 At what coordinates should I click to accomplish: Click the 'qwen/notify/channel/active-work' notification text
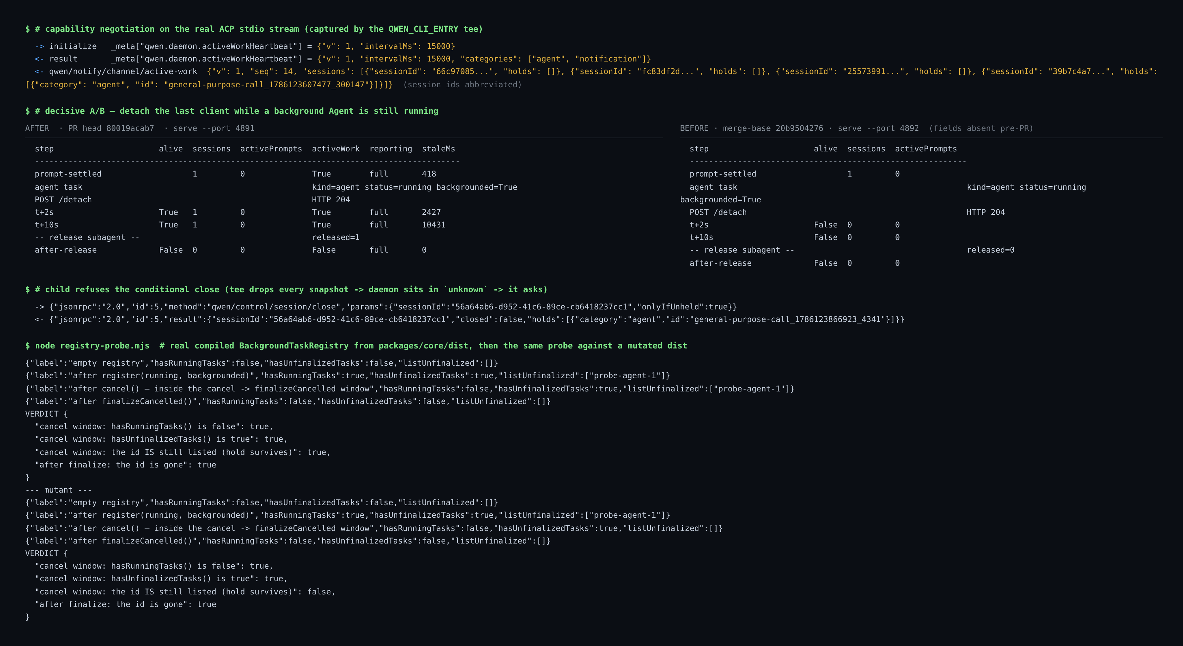click(123, 71)
